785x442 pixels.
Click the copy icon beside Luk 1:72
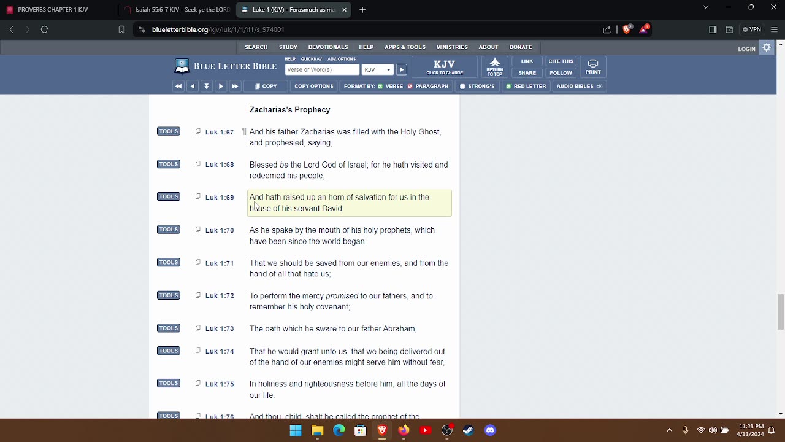pyautogui.click(x=197, y=295)
